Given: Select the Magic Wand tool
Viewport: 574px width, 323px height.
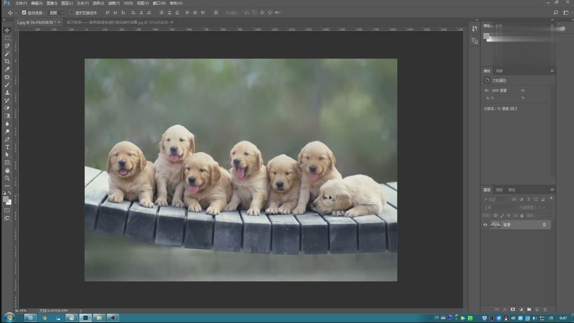Looking at the screenshot, I should (7, 53).
